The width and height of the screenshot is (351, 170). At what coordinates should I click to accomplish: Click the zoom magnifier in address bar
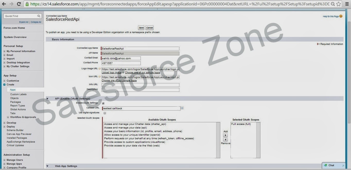tap(333, 4)
